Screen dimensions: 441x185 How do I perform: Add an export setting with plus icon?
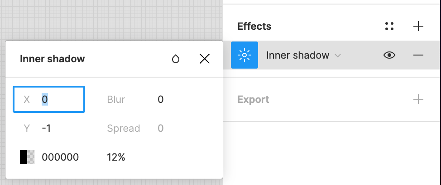tap(418, 99)
